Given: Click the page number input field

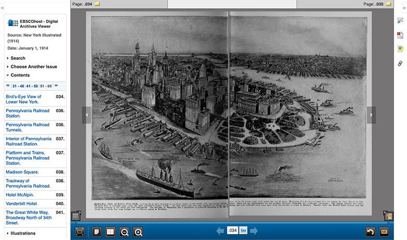Looking at the screenshot, I should (x=233, y=231).
